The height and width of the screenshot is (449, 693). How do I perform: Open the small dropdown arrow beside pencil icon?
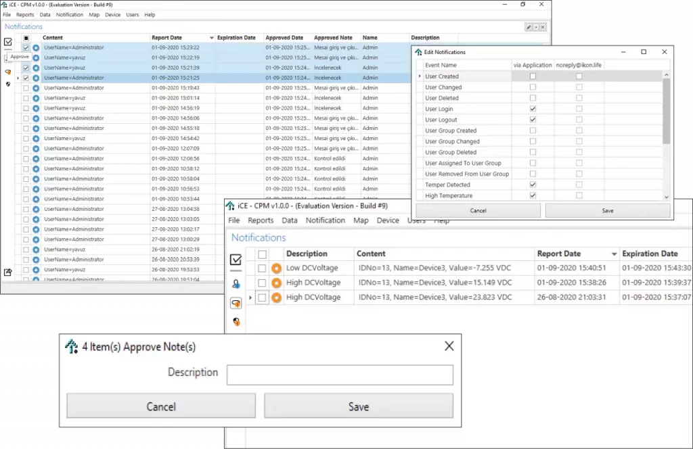pos(536,27)
